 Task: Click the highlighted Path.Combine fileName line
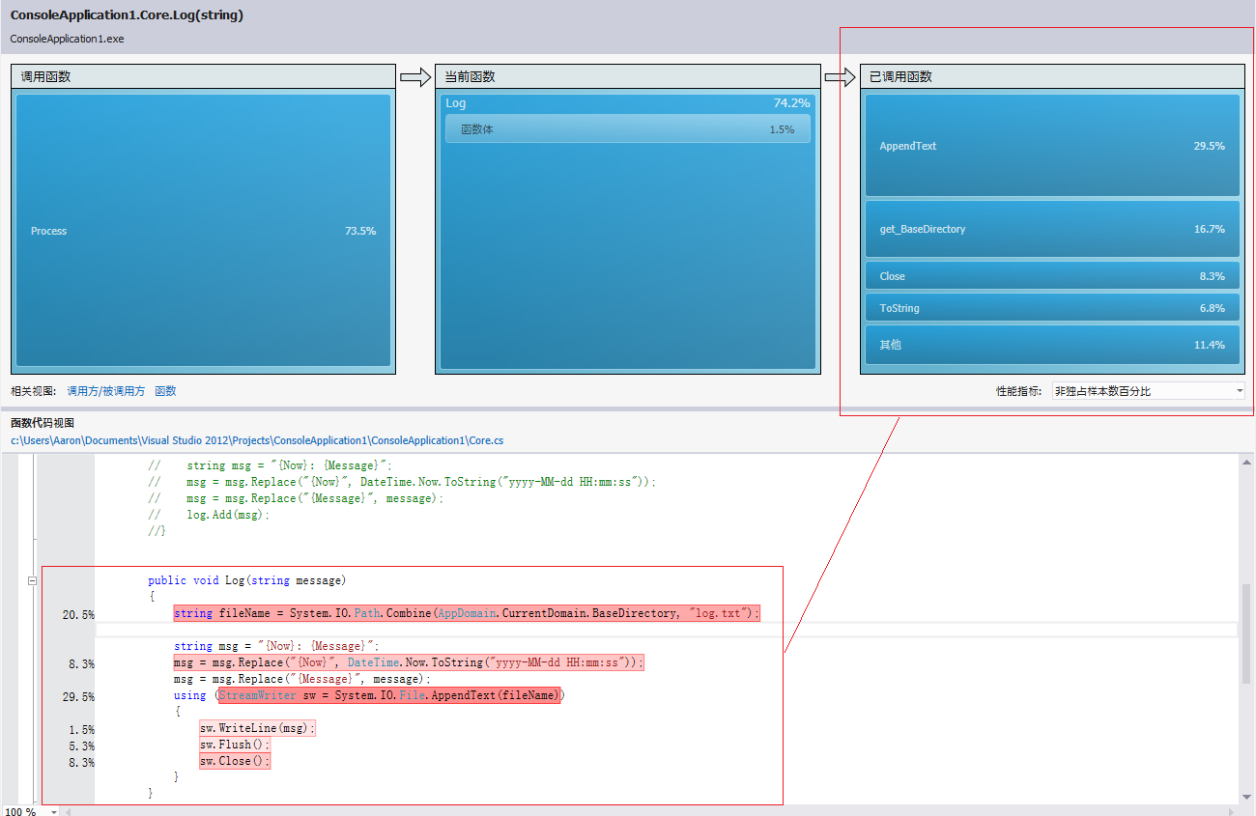467,613
